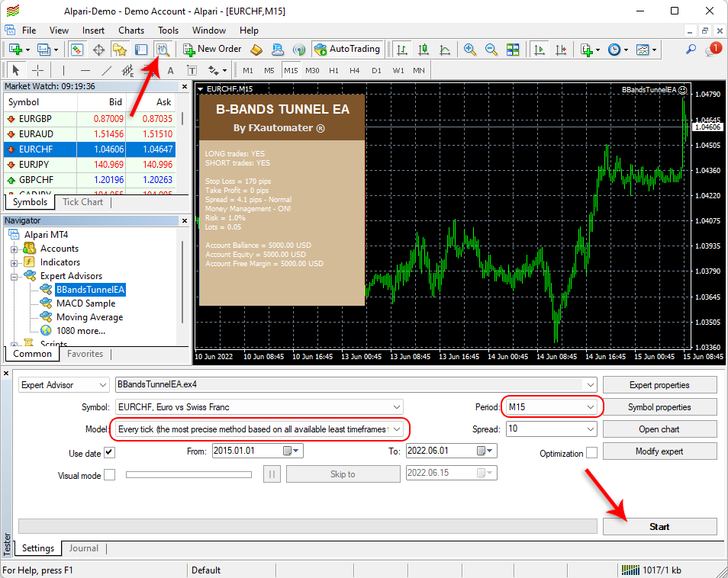Switch timeframe to H4
728x578 pixels.
coord(355,70)
